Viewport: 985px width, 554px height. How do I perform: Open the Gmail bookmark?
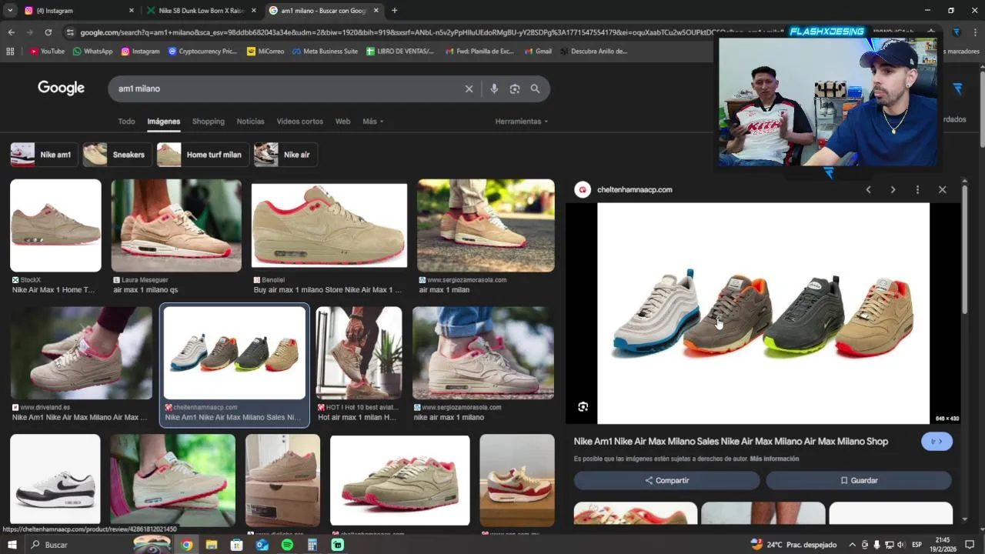click(537, 52)
